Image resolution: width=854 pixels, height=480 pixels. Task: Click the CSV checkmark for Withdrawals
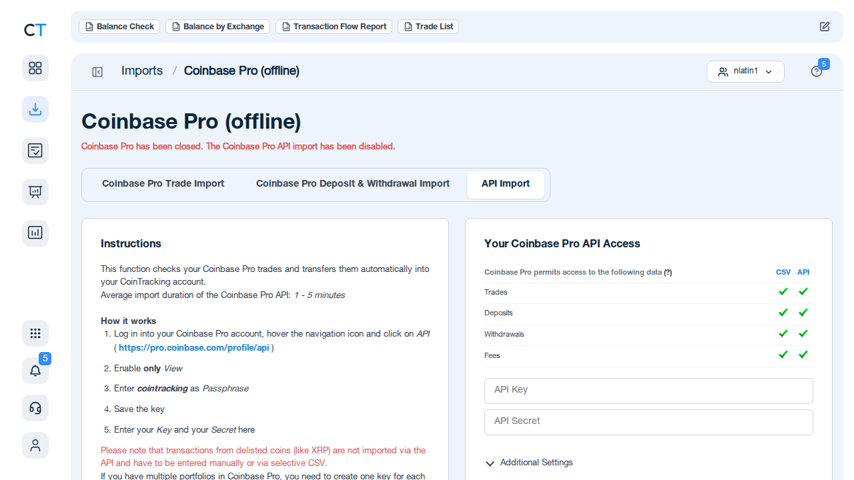click(783, 333)
